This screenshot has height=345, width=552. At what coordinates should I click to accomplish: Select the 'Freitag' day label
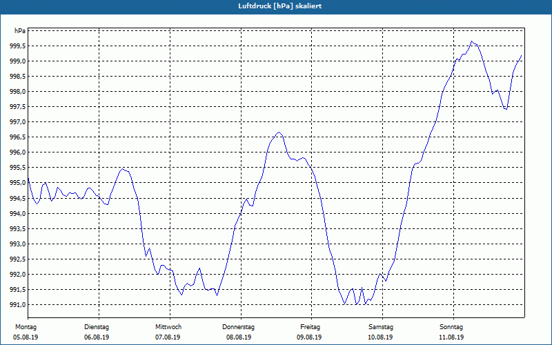[x=310, y=327]
